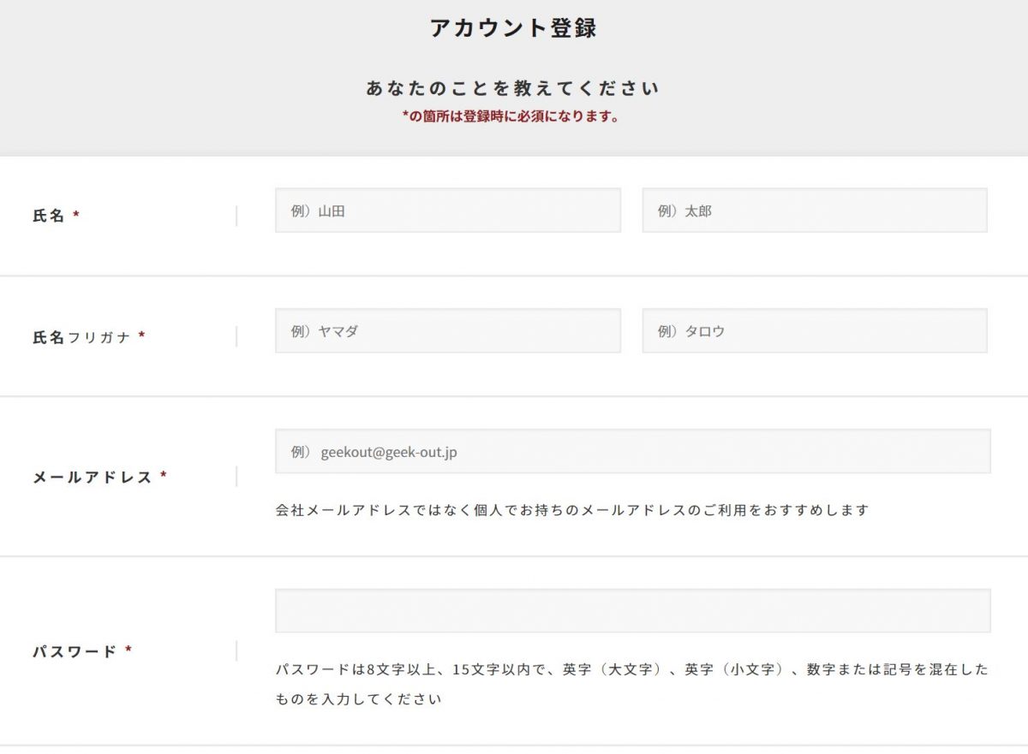Click the あなたのことを教えてください subheading
Viewport: 1028px width, 754px height.
coord(513,88)
